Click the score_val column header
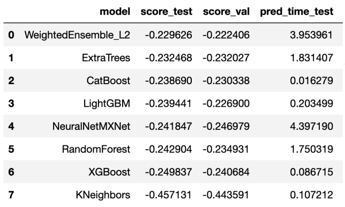The width and height of the screenshot is (345, 207). (226, 12)
